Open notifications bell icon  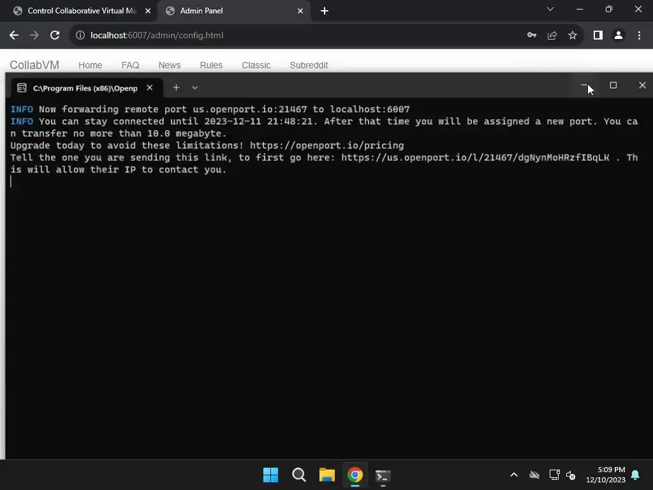[x=636, y=475]
